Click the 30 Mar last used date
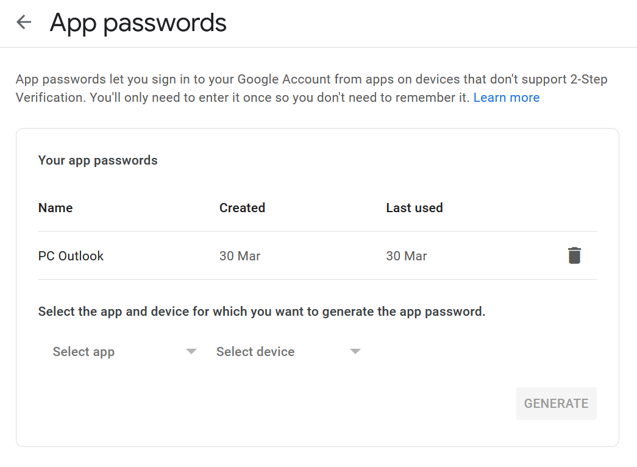637x467 pixels. [x=406, y=255]
